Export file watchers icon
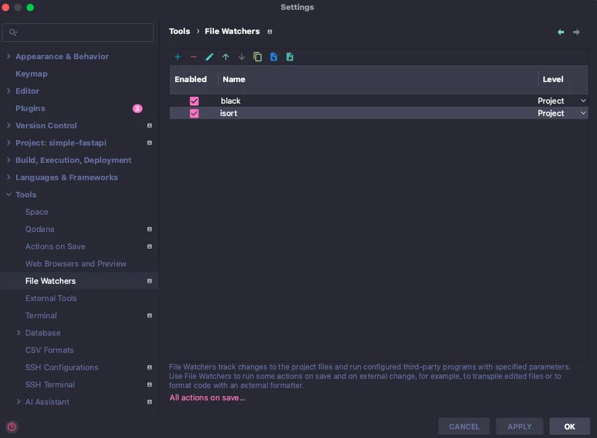 point(290,57)
